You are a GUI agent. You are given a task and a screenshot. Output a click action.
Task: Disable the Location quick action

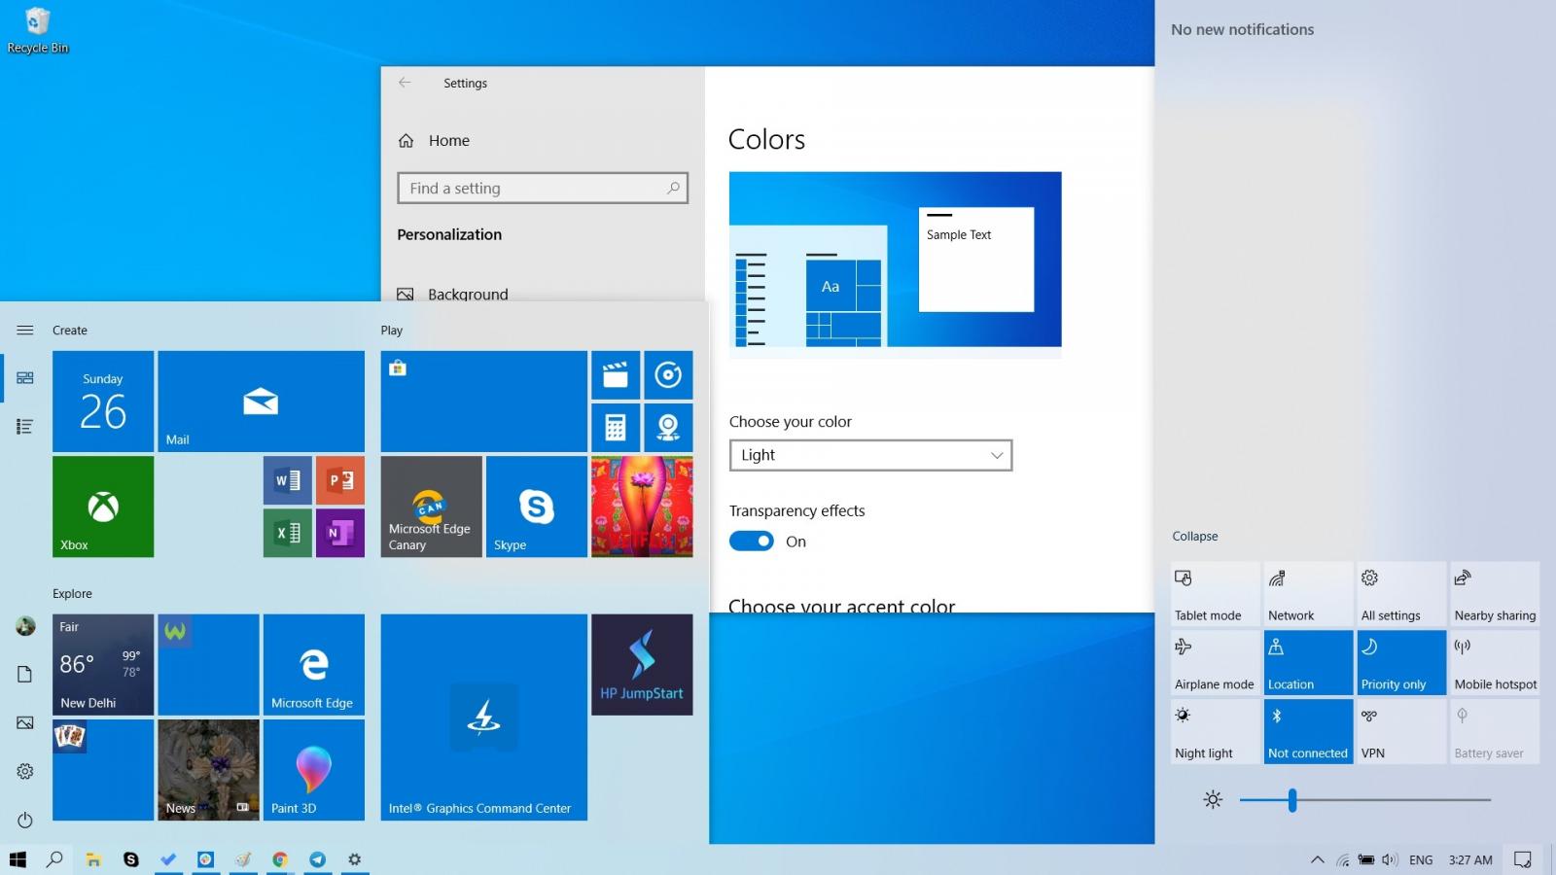(1307, 662)
